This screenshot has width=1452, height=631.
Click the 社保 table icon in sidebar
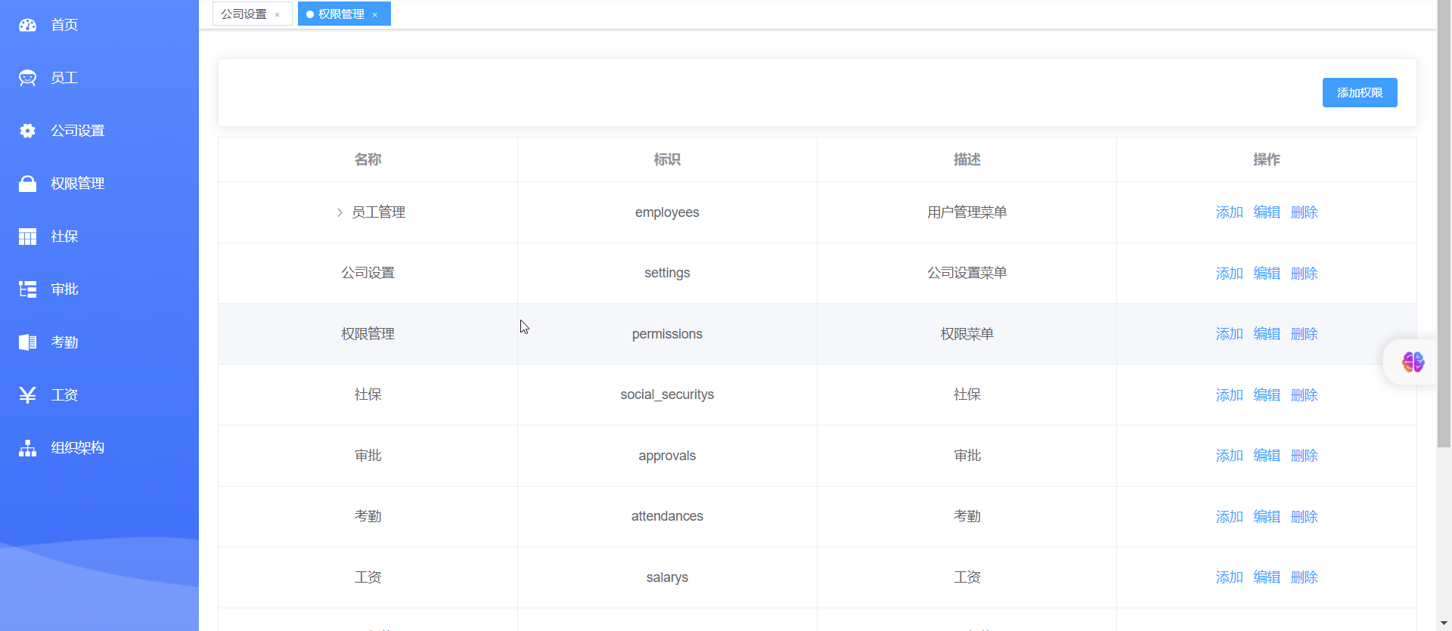pyautogui.click(x=27, y=237)
